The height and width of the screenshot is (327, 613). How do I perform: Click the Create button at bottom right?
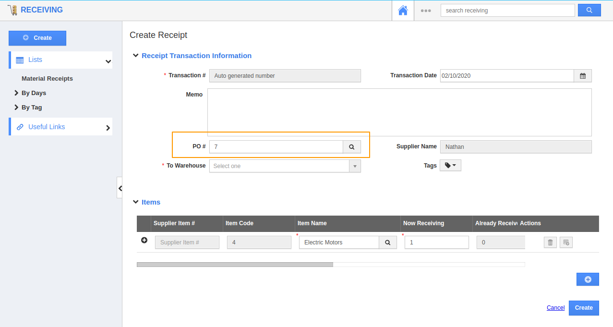tap(583, 308)
